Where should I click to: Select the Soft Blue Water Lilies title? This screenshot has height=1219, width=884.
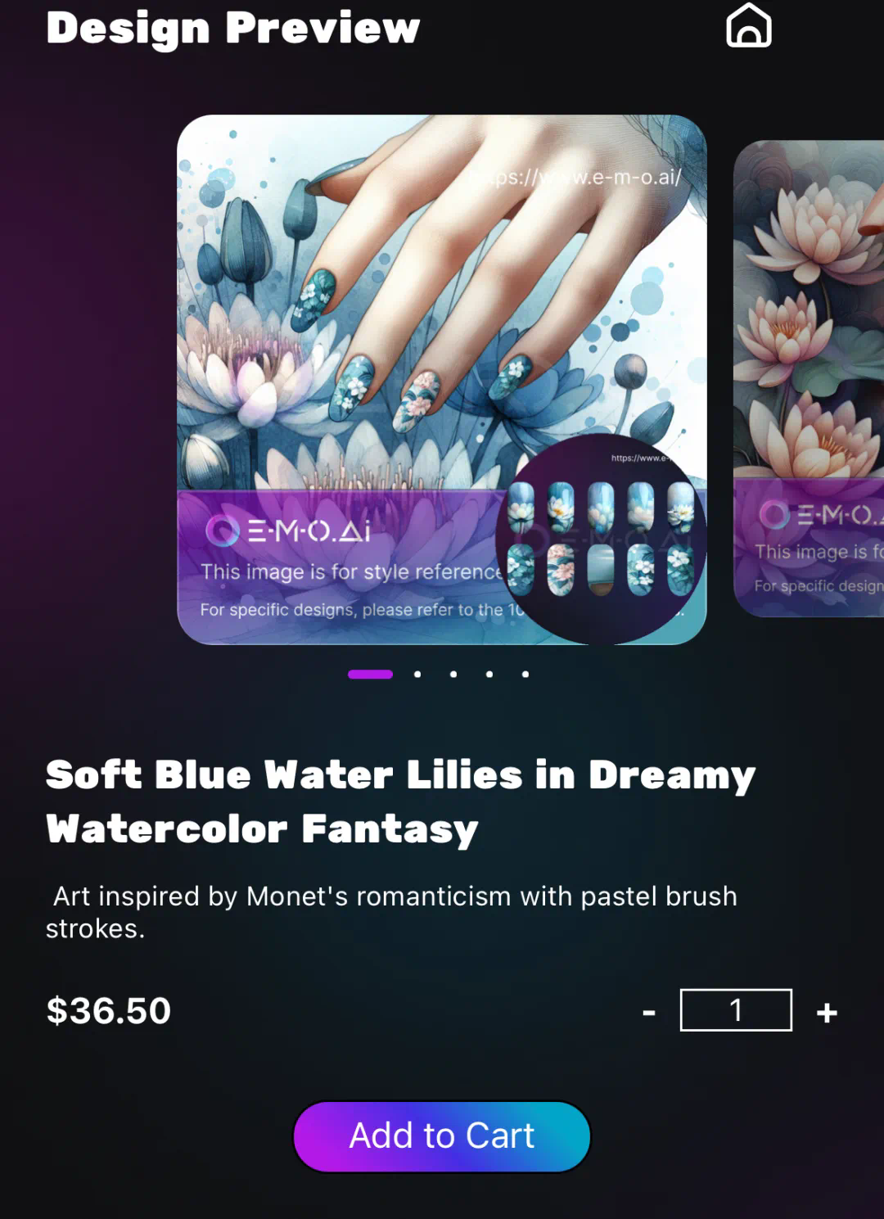401,801
